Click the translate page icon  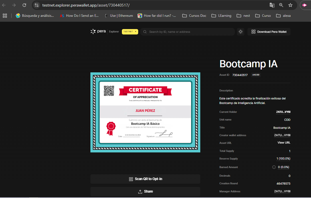[272, 5]
